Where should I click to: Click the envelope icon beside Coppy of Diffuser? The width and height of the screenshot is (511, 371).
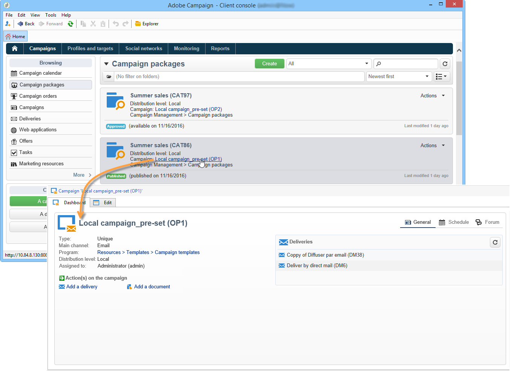pyautogui.click(x=282, y=255)
